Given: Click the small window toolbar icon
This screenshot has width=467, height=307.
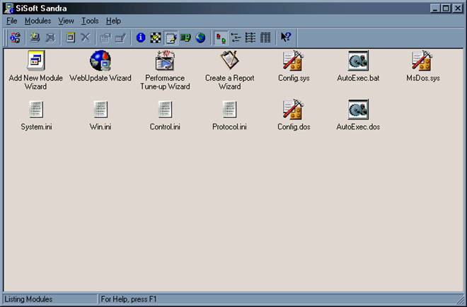Looking at the screenshot, I should [x=70, y=37].
